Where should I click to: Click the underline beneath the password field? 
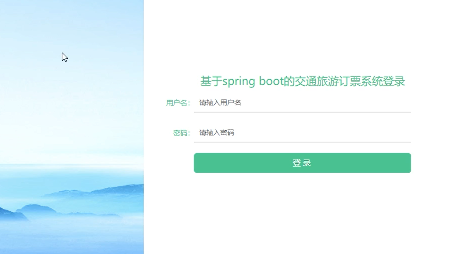point(302,143)
